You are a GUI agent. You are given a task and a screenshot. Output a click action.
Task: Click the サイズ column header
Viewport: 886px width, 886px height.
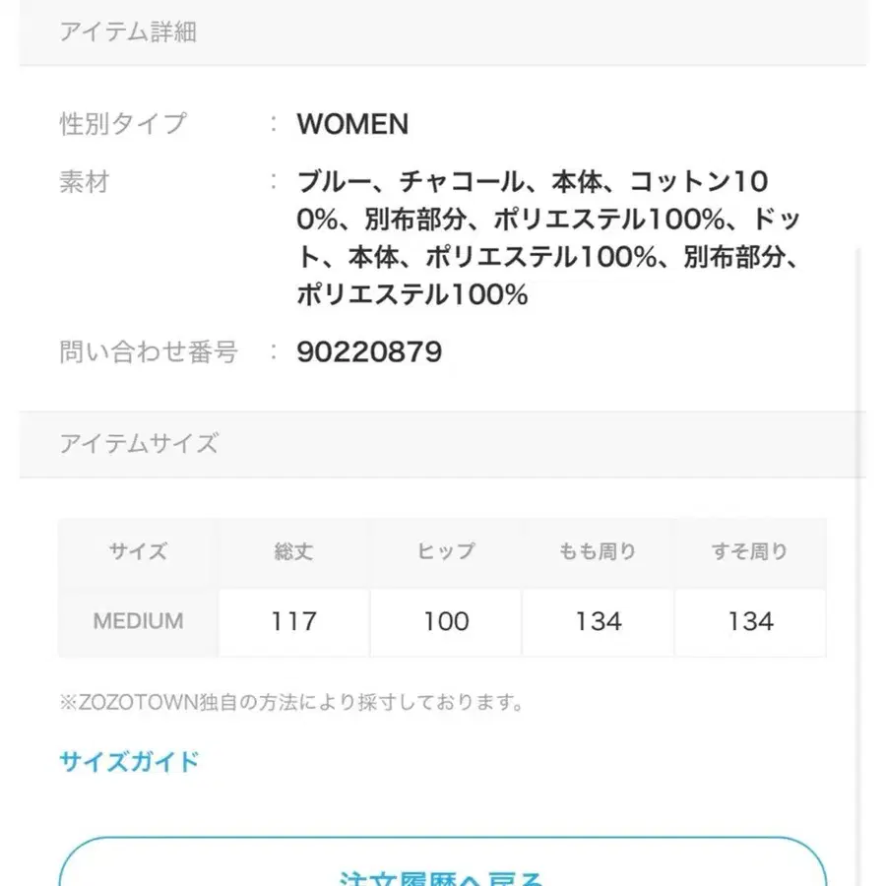137,551
